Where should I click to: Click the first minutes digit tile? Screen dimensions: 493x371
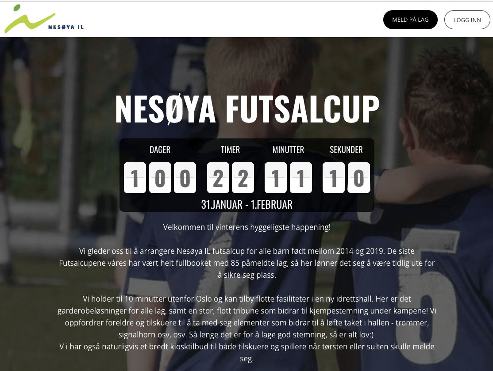(276, 178)
